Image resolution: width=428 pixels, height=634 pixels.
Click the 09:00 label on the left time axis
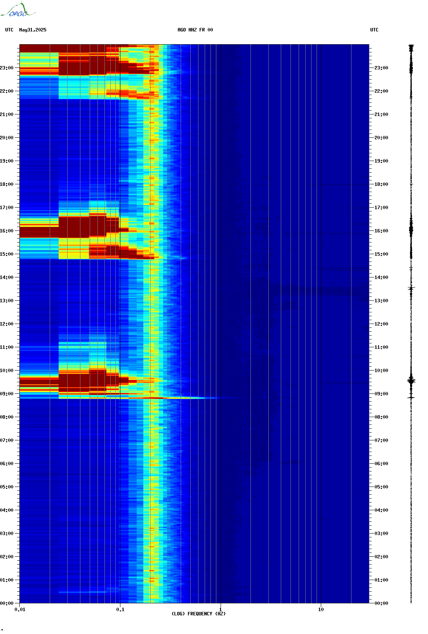[7, 394]
